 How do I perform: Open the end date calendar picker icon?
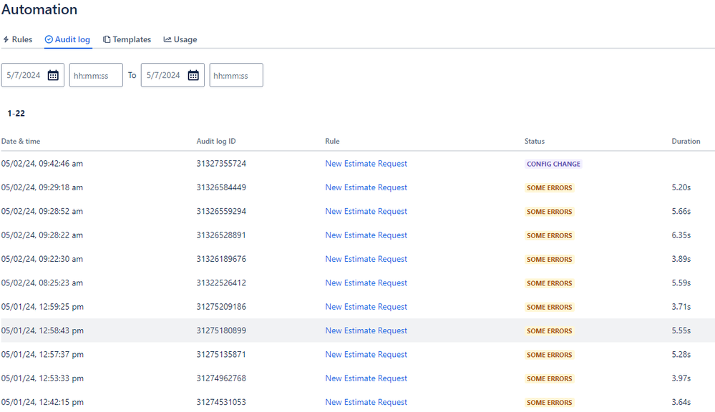(193, 74)
